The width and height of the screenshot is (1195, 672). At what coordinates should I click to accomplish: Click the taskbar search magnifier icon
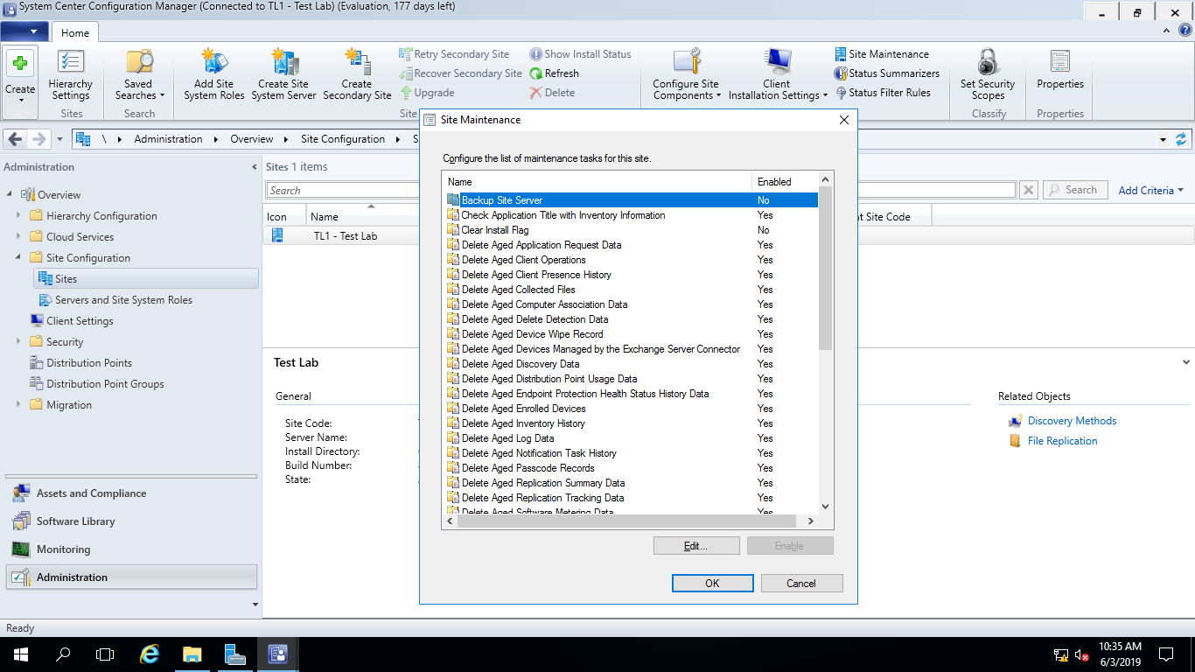pos(63,654)
